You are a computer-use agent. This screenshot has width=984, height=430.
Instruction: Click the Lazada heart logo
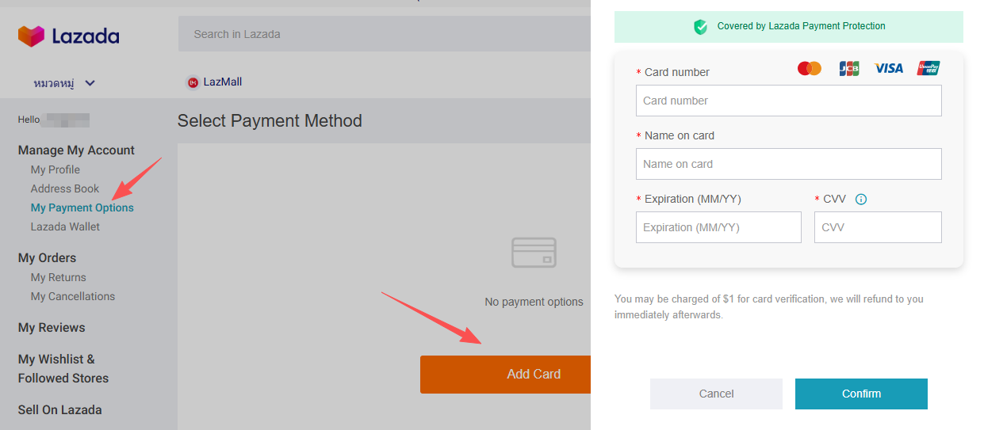coord(32,36)
